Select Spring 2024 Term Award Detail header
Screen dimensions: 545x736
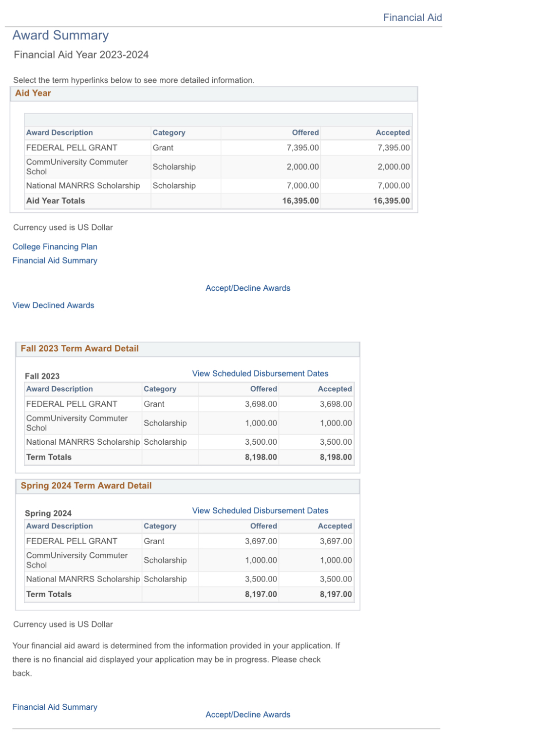[188, 486]
